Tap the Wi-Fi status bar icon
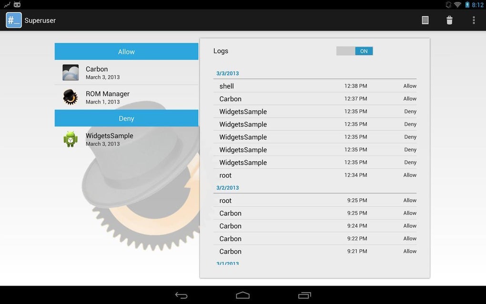Image resolution: width=486 pixels, height=304 pixels. tap(457, 5)
